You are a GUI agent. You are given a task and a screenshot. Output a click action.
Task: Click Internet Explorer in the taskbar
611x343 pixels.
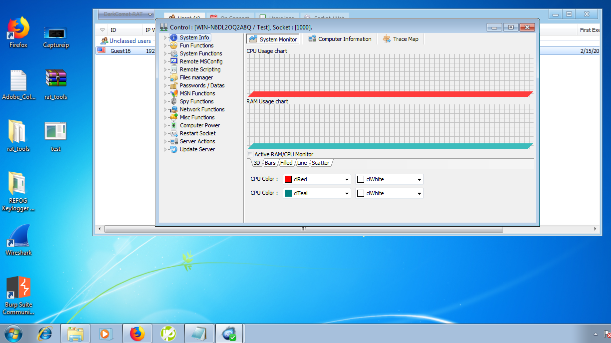point(45,333)
